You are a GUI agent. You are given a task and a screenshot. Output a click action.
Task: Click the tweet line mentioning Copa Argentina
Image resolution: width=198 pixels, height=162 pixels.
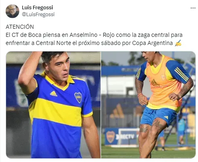89,43
